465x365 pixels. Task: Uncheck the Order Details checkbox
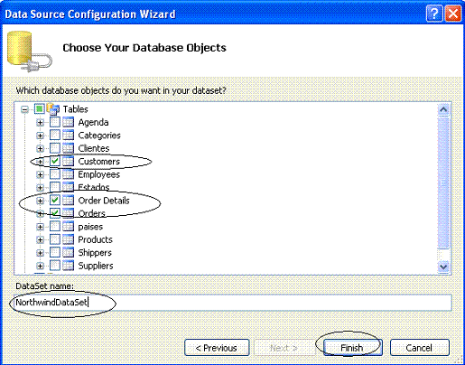tap(55, 201)
